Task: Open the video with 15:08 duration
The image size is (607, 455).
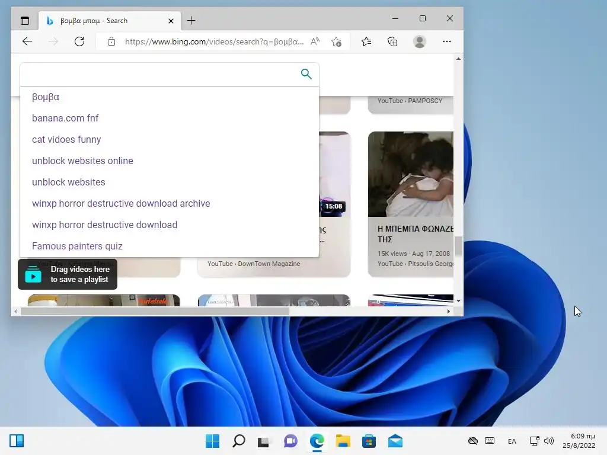Action: click(334, 174)
